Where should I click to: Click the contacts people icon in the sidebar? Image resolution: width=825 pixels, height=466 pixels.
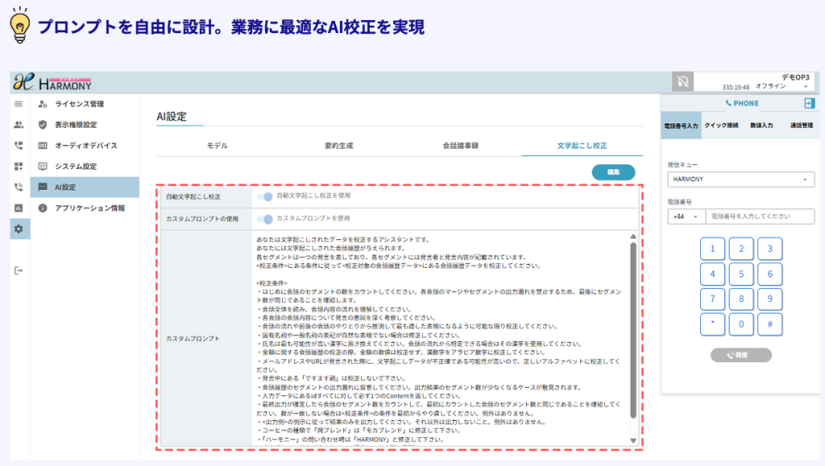(19, 125)
